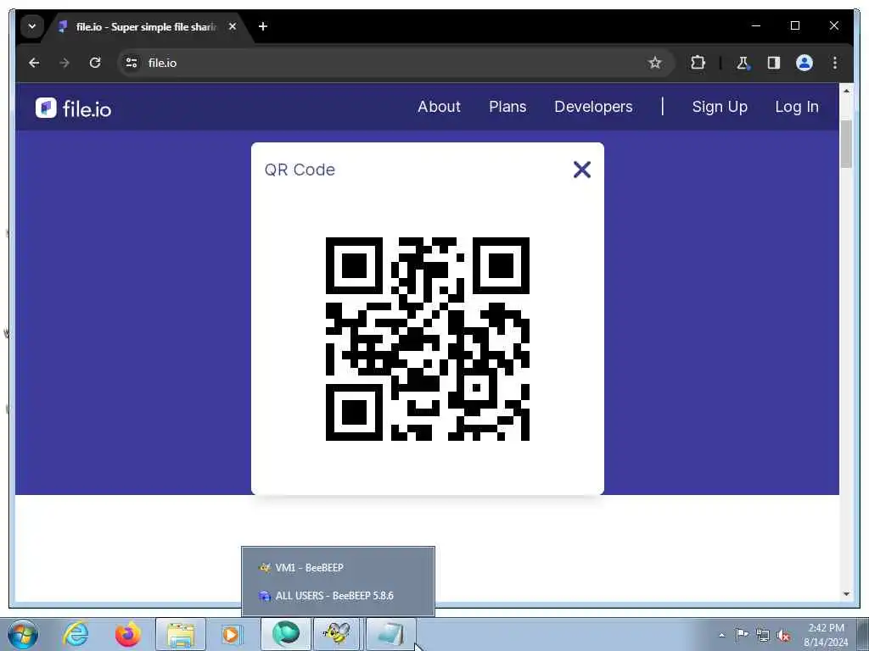Image resolution: width=869 pixels, height=651 pixels.
Task: Click the network tray icon
Action: click(763, 634)
